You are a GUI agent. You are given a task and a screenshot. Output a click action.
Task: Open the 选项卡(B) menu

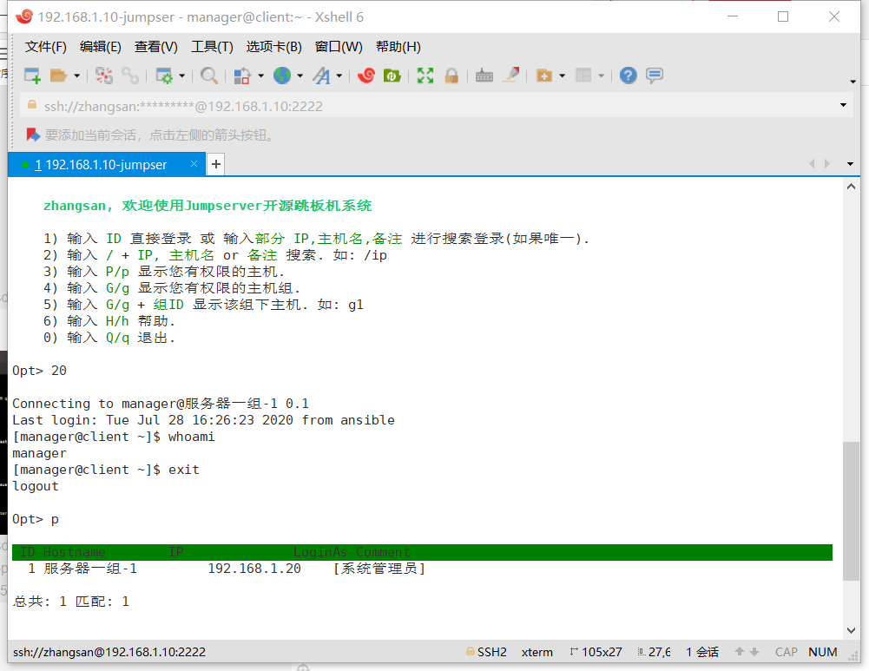273,47
